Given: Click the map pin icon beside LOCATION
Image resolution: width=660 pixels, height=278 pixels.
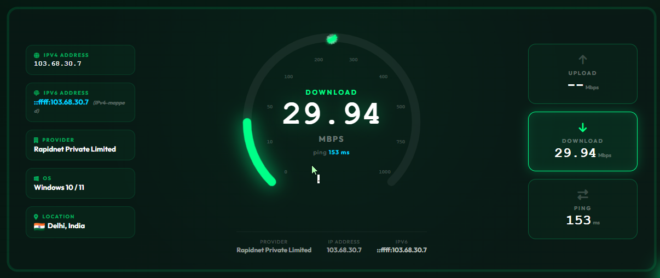Looking at the screenshot, I should tap(37, 217).
